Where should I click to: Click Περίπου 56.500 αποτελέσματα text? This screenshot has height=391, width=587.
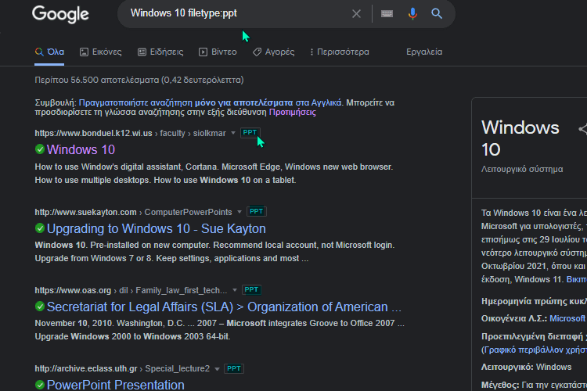139,80
